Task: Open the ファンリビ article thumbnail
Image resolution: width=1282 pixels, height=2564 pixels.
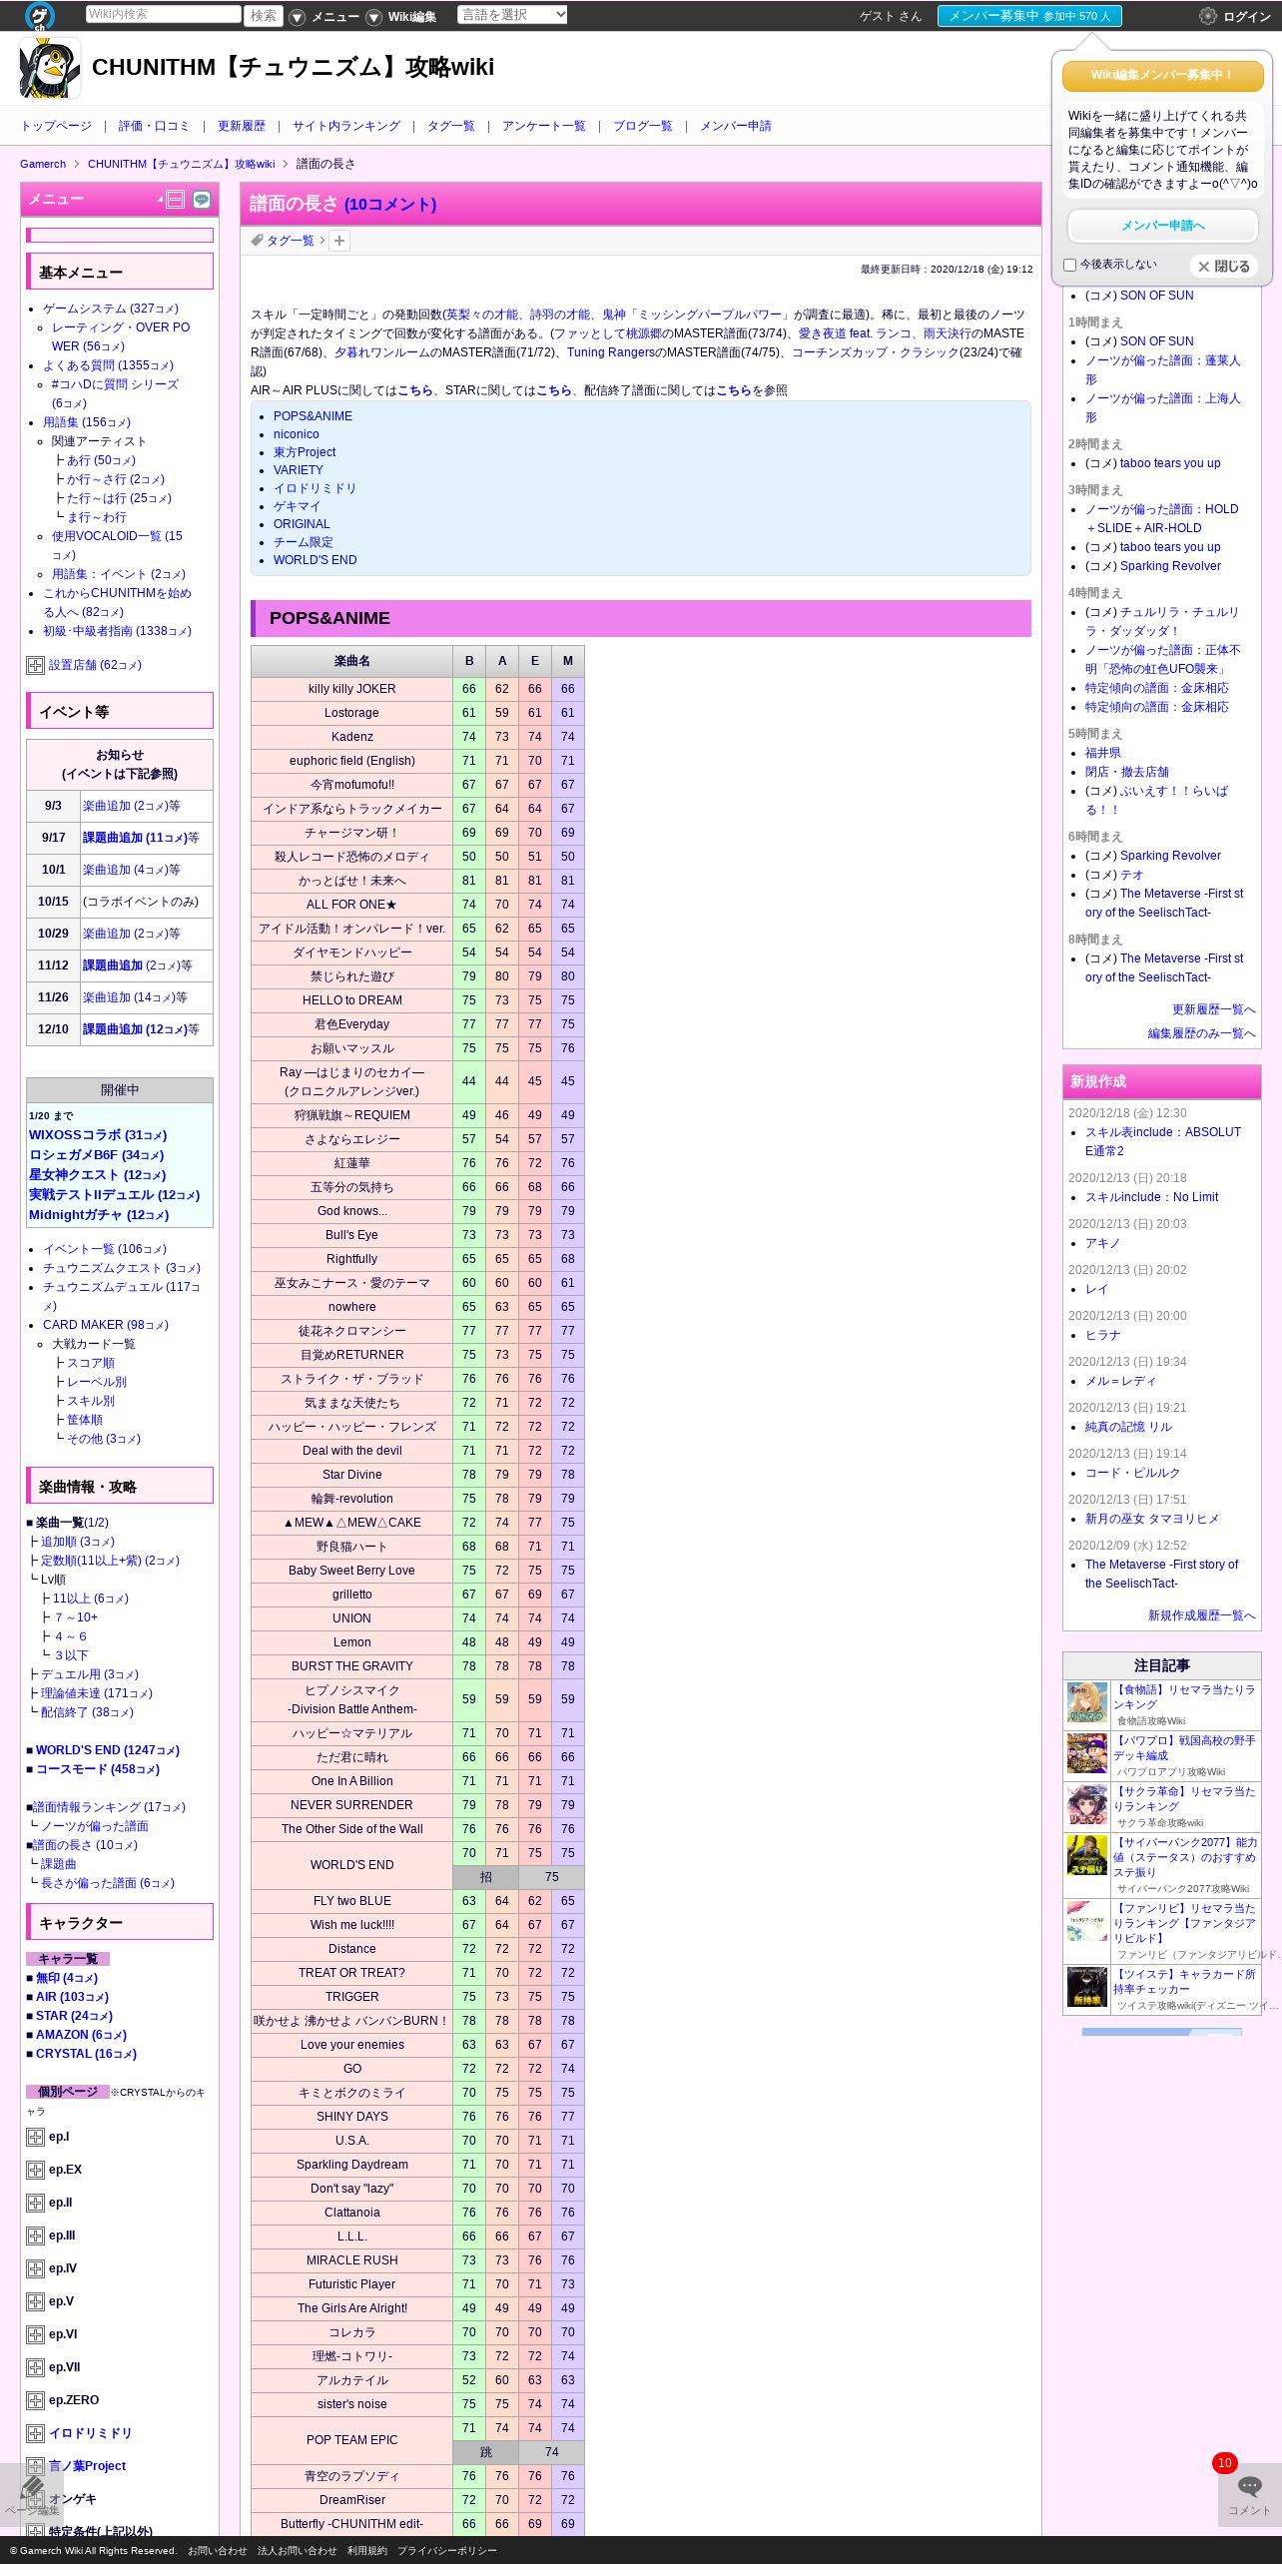Action: click(1087, 1922)
